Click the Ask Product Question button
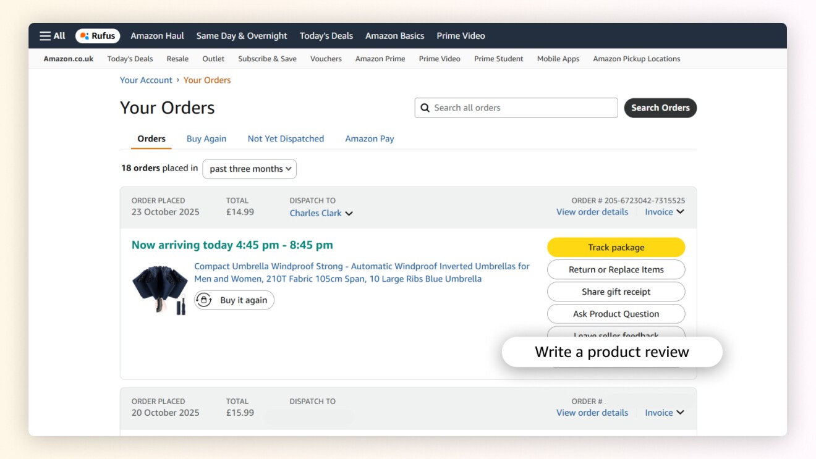The height and width of the screenshot is (459, 816). 616,314
